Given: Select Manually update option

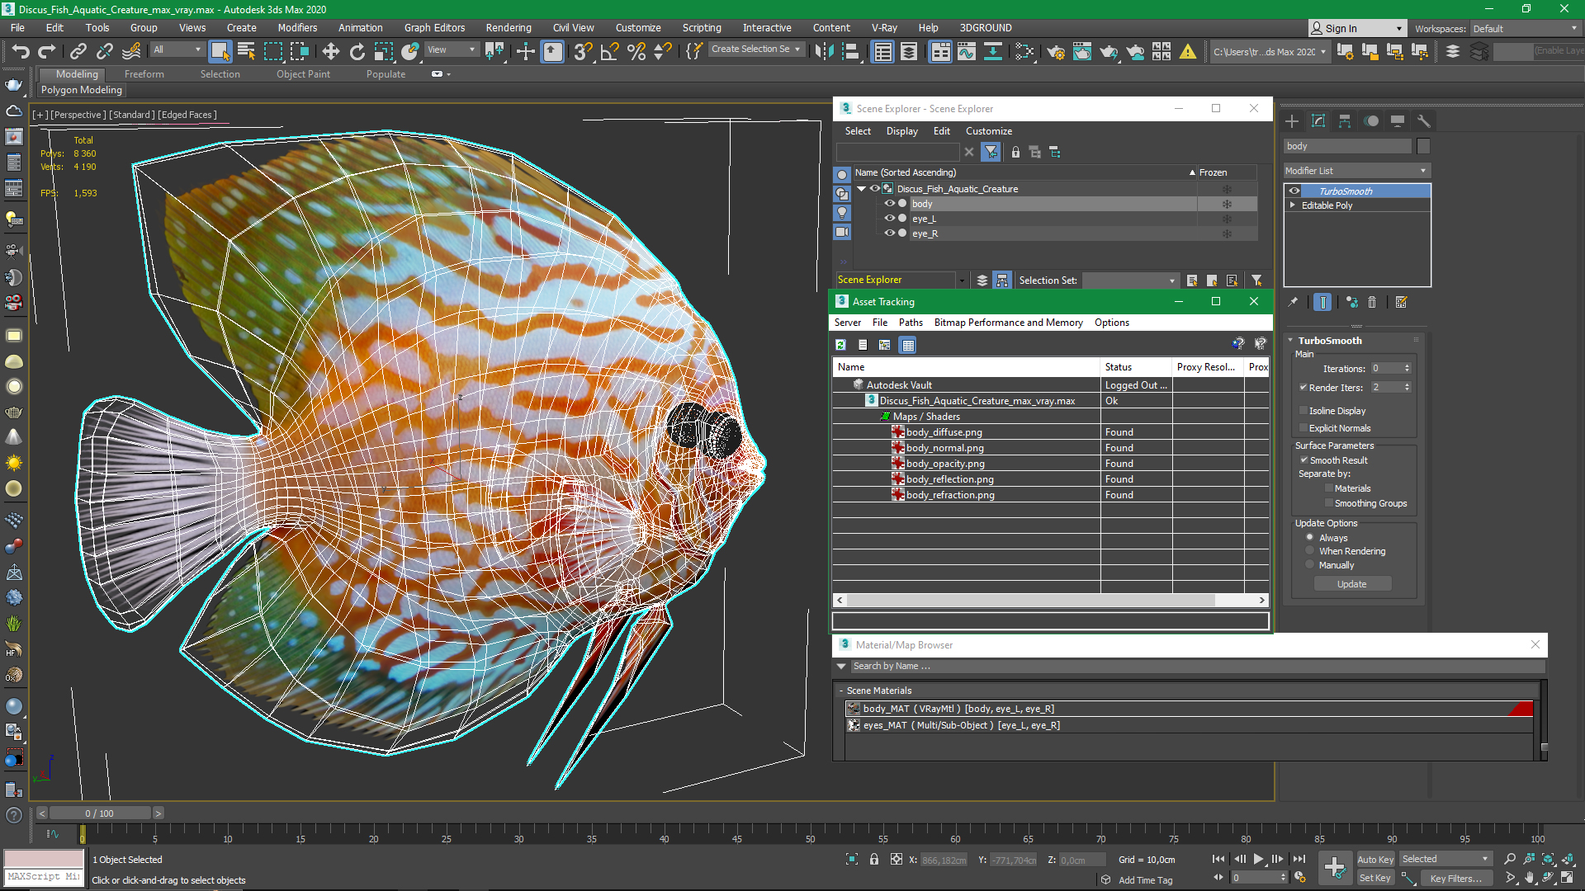Looking at the screenshot, I should click(1310, 564).
